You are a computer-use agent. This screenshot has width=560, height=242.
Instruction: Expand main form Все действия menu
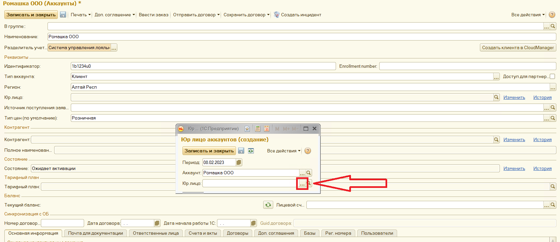[528, 15]
